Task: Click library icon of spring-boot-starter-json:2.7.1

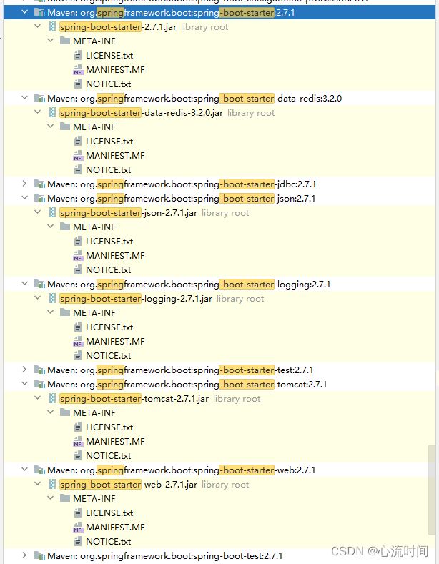Action: pyautogui.click(x=39, y=199)
